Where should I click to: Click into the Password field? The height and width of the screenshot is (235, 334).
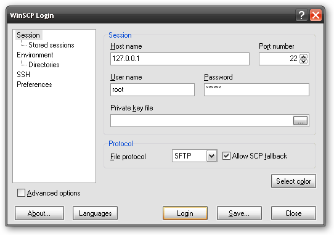pos(256,89)
